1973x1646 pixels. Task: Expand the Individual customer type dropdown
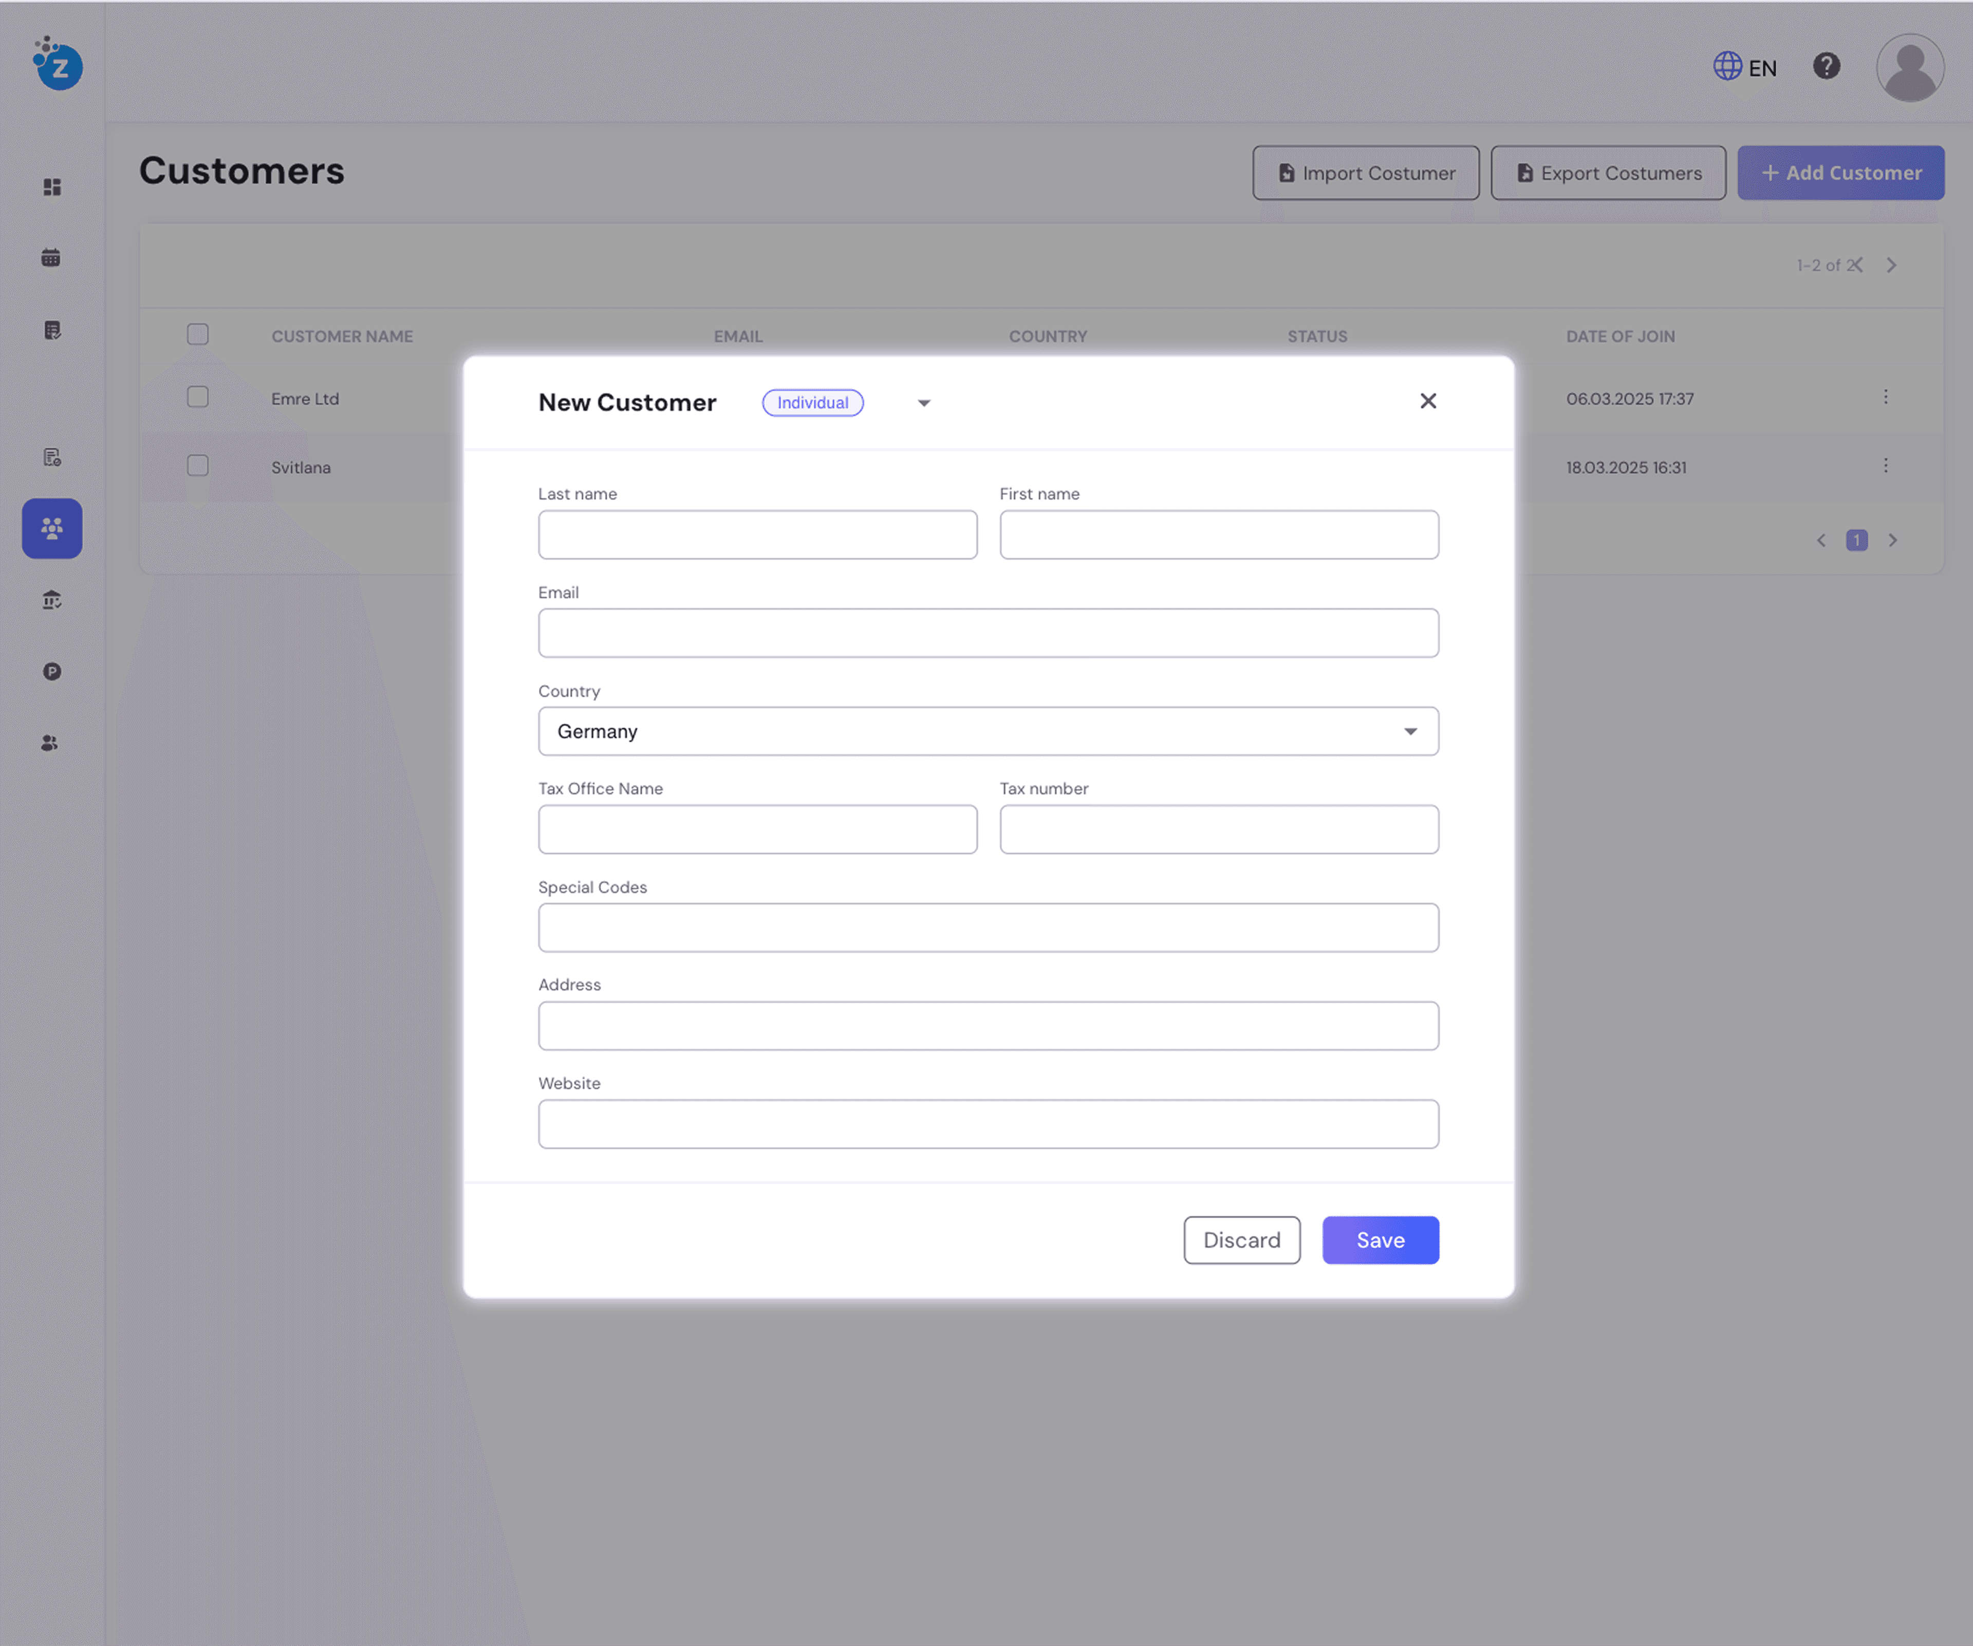923,403
